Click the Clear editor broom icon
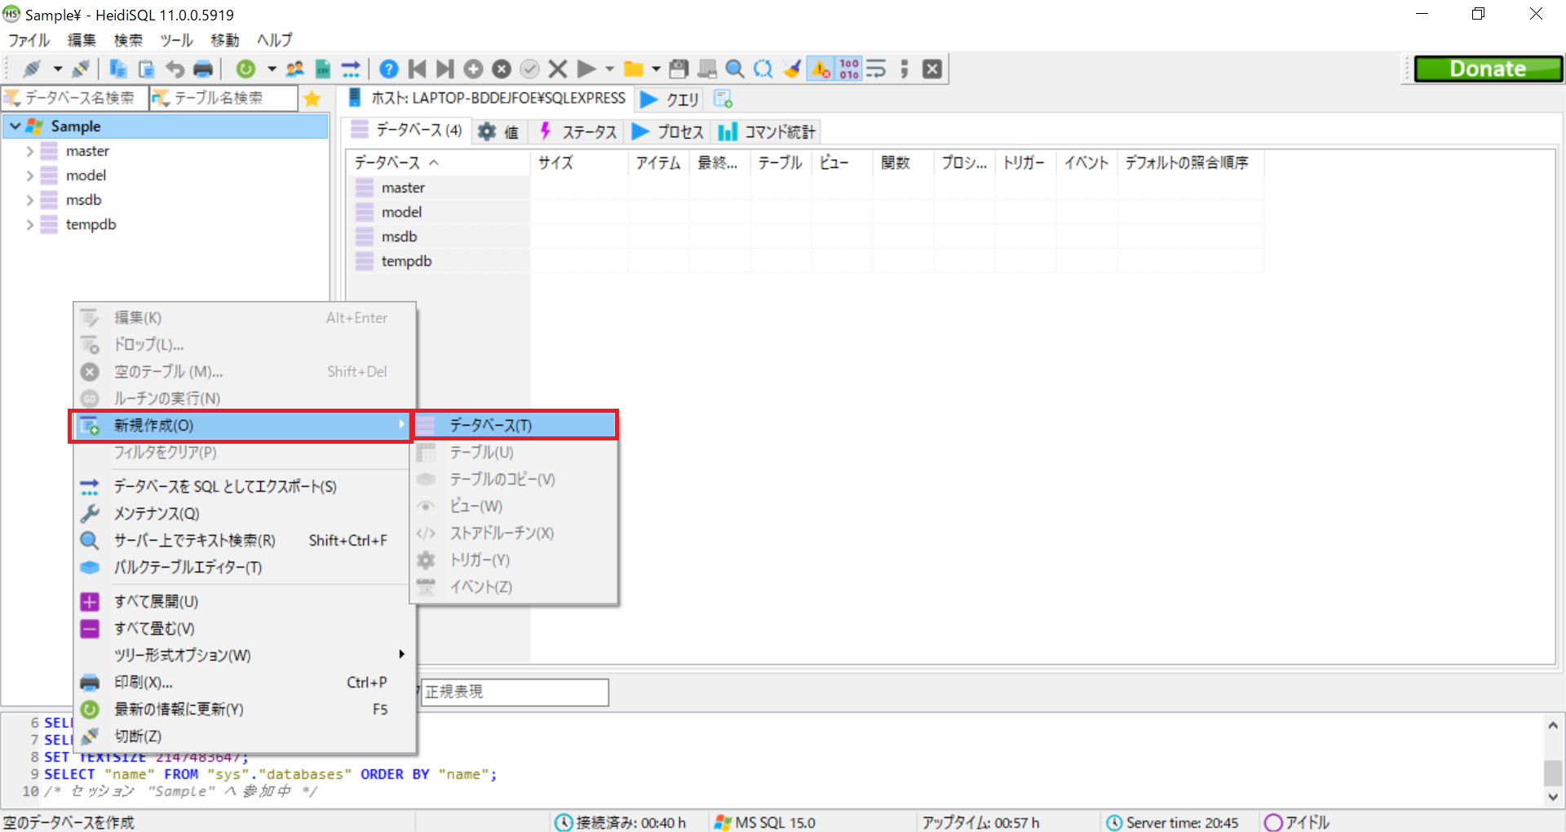The height and width of the screenshot is (832, 1566). click(791, 69)
